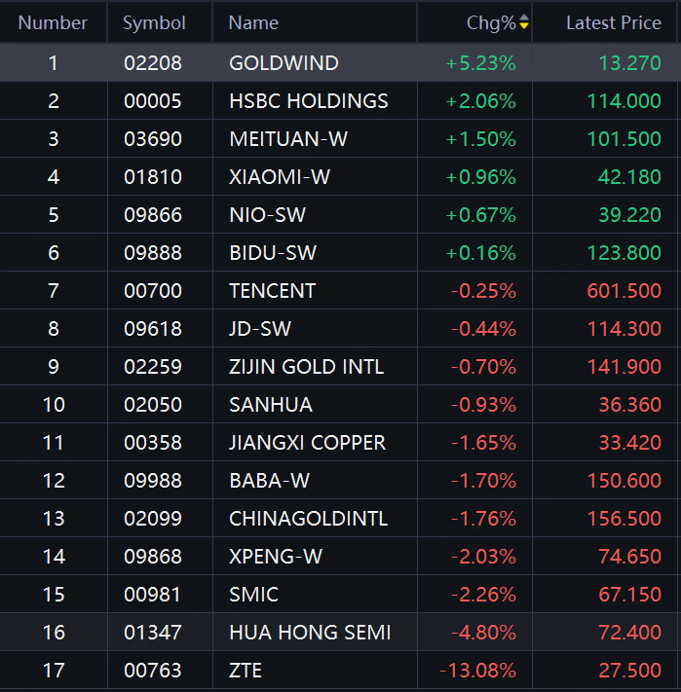Select JIANGXI COPPER stock name

coord(308,443)
